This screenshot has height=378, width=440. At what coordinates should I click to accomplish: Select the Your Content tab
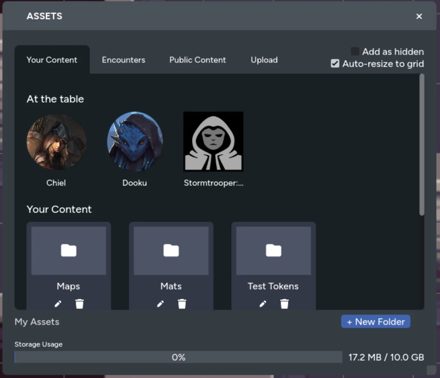pyautogui.click(x=52, y=60)
